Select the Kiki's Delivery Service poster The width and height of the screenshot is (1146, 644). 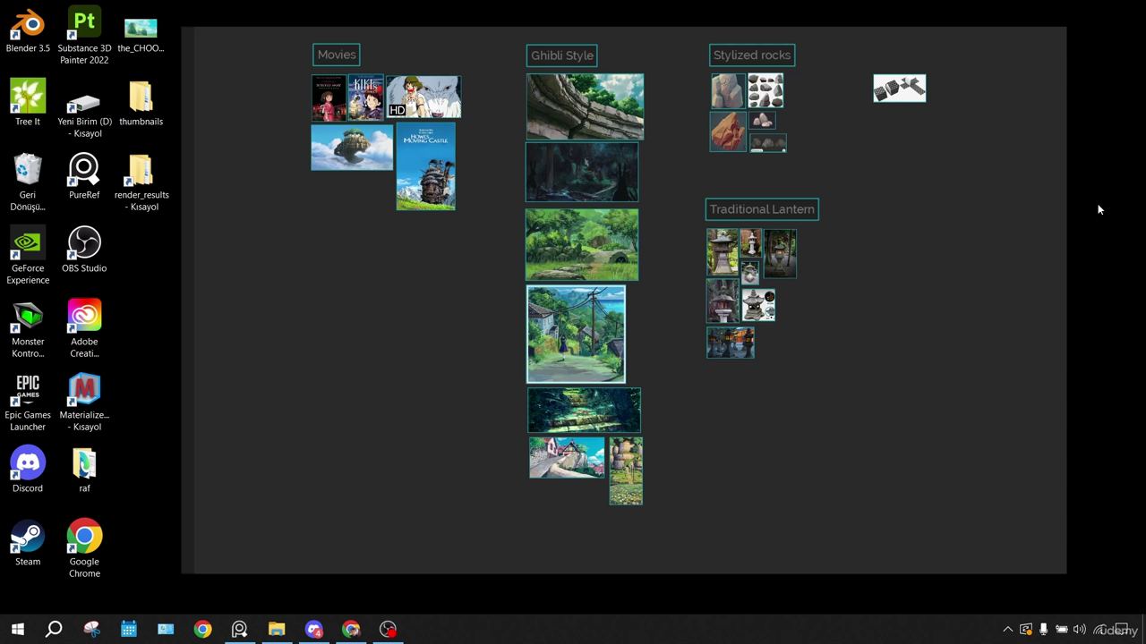click(365, 97)
